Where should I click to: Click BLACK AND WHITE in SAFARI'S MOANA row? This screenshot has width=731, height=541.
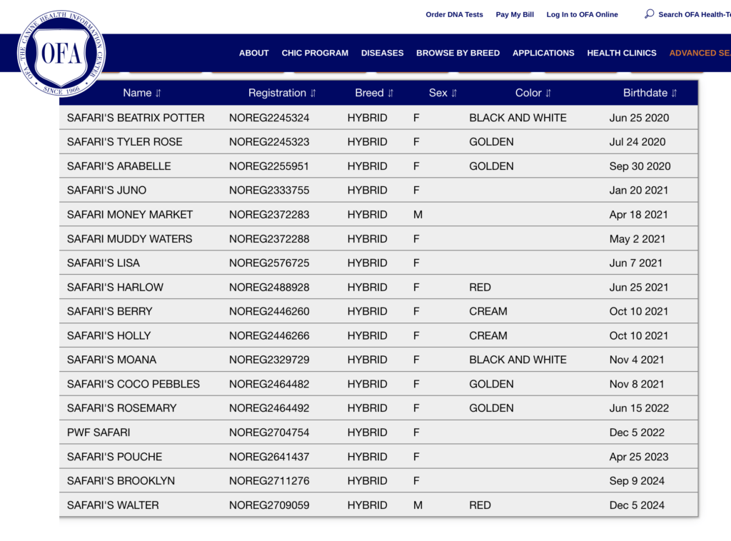tap(518, 360)
